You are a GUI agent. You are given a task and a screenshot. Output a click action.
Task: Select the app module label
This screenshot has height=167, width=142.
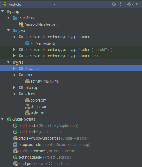pyautogui.click(x=16, y=12)
